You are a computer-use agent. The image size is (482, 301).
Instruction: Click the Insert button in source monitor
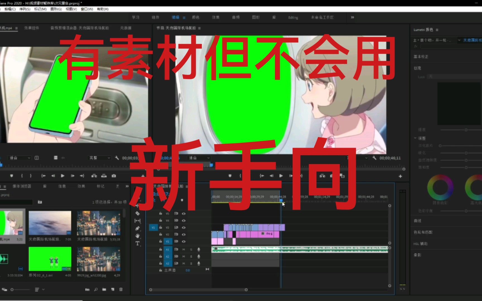94,176
